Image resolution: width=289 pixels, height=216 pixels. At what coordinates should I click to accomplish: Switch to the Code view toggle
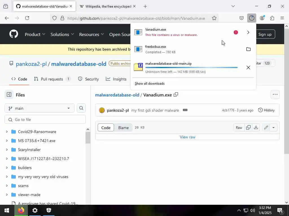pos(106,127)
